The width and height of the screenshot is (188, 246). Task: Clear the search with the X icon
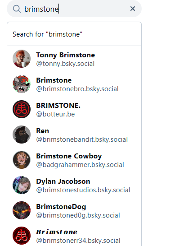(x=133, y=9)
